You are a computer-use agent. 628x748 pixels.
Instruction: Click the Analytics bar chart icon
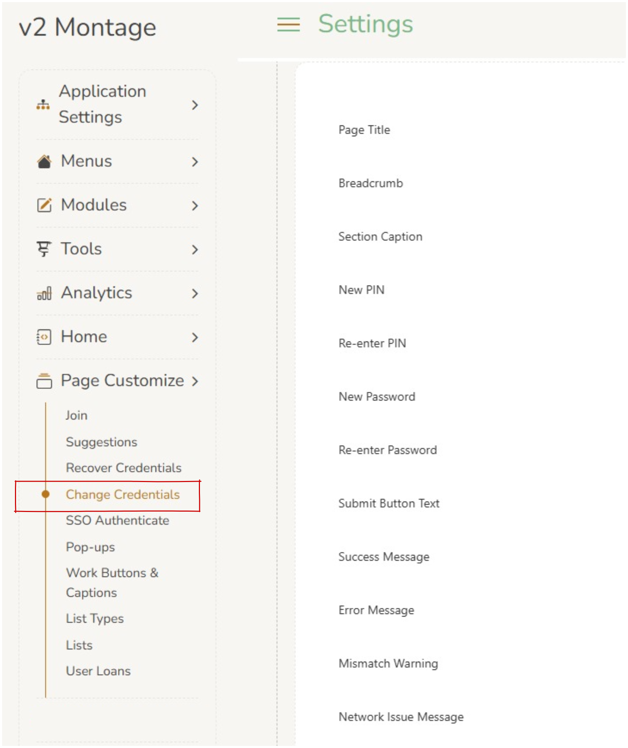pyautogui.click(x=44, y=293)
